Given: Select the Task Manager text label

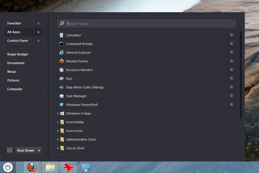Looking at the screenshot, I should (x=76, y=96).
